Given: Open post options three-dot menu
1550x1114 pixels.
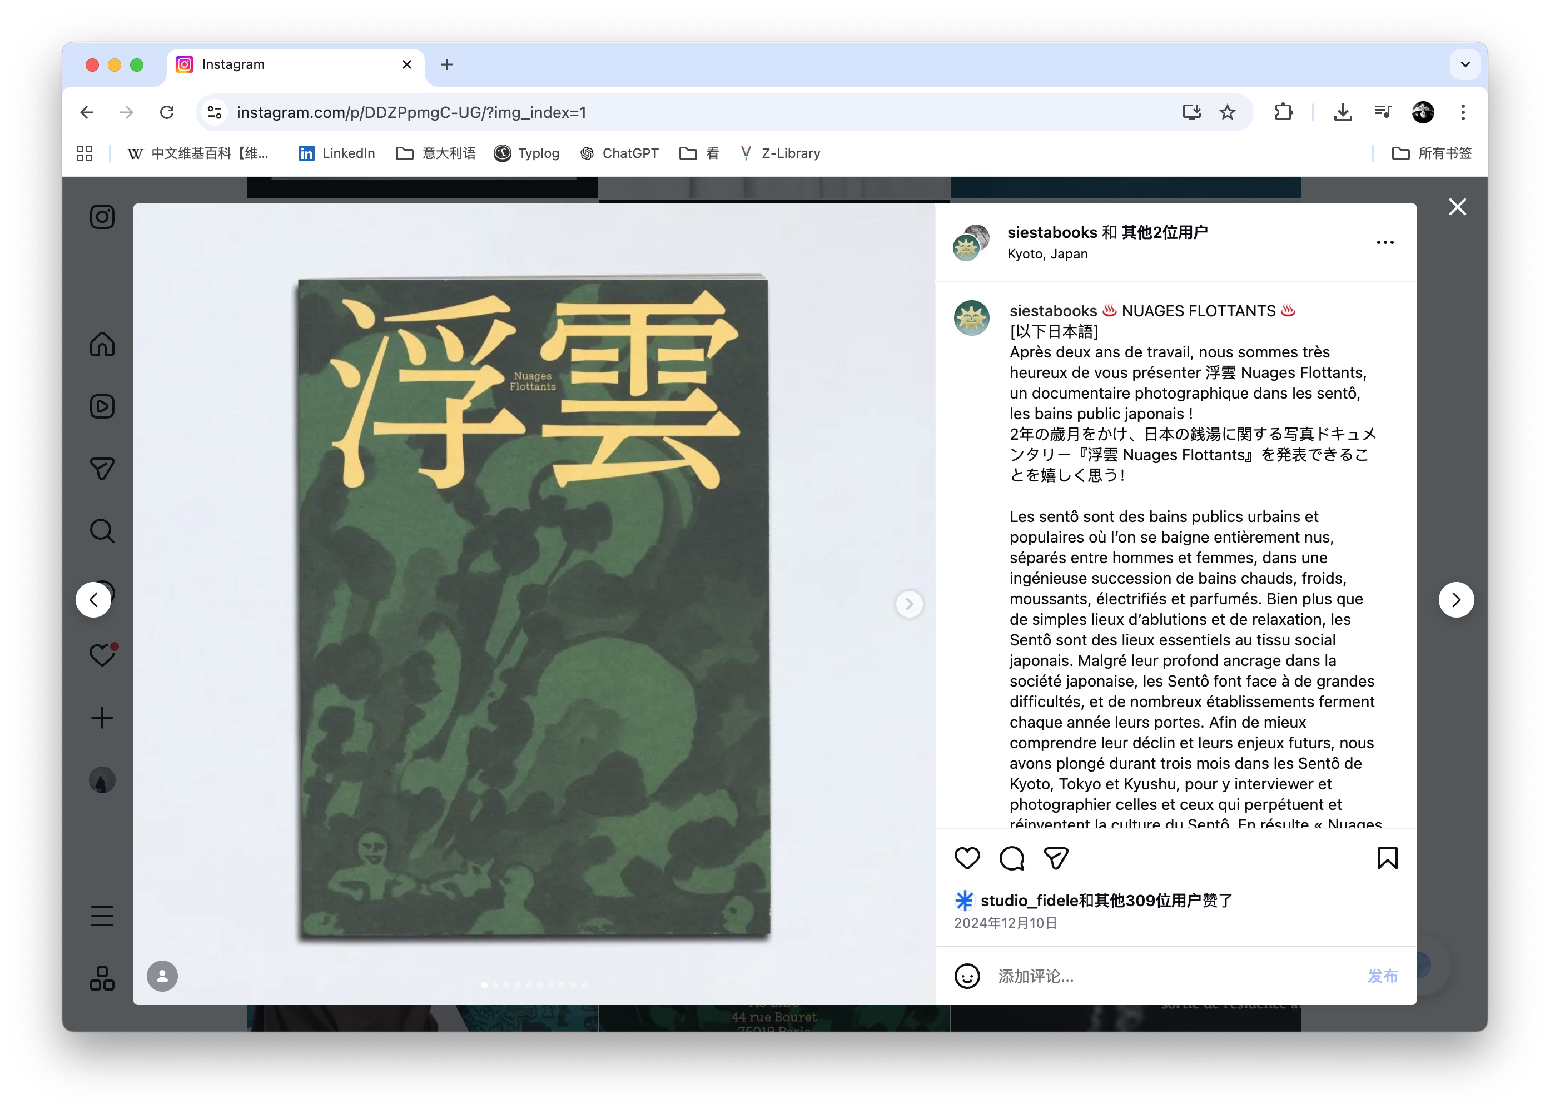Looking at the screenshot, I should [x=1385, y=242].
